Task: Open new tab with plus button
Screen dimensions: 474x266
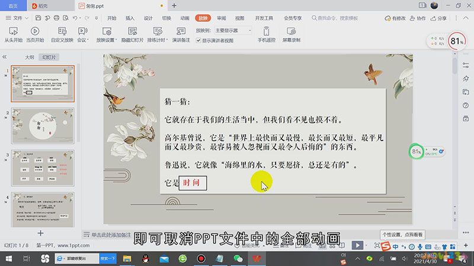Action: pyautogui.click(x=174, y=6)
